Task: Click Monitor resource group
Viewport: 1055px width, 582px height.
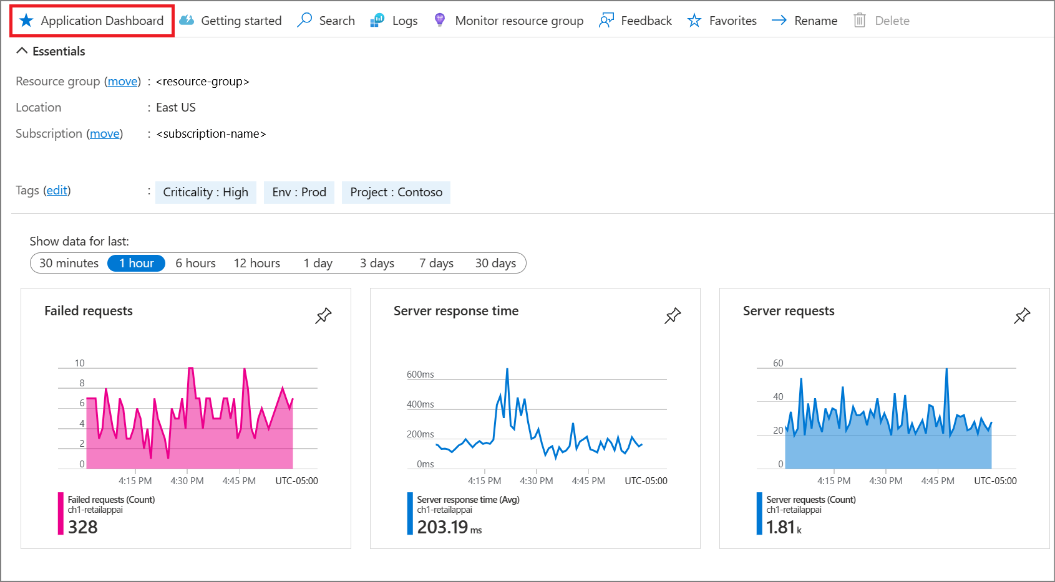Action: pos(508,20)
